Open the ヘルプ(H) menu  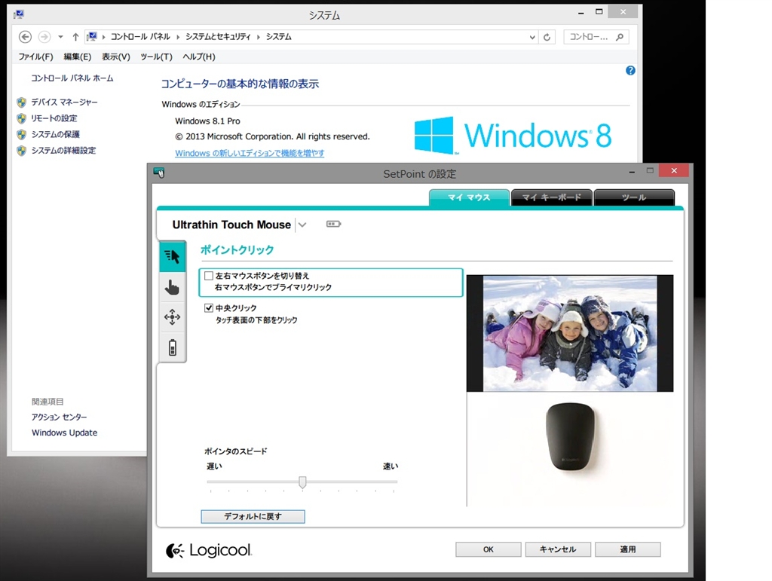coord(199,57)
